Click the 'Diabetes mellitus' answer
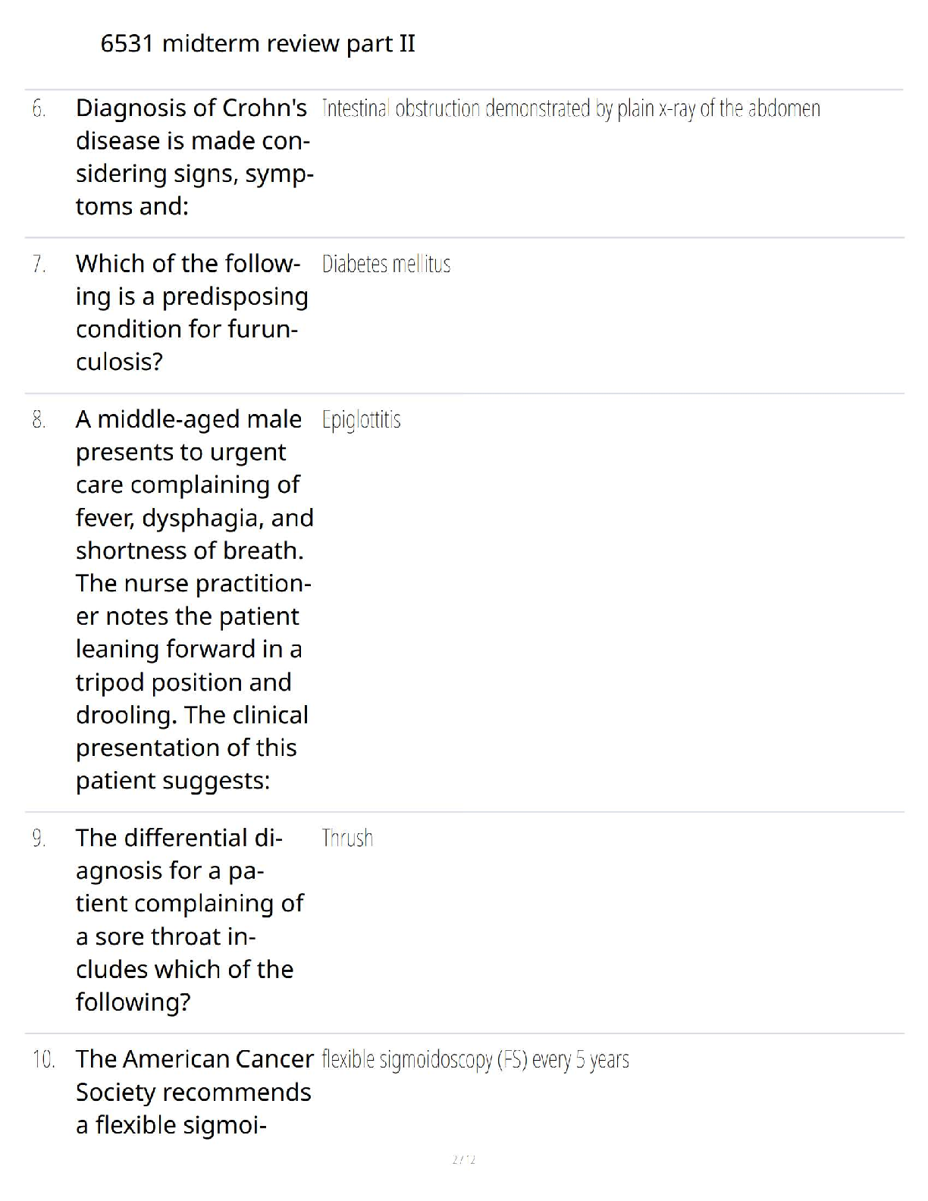This screenshot has height=1201, width=928. [386, 265]
